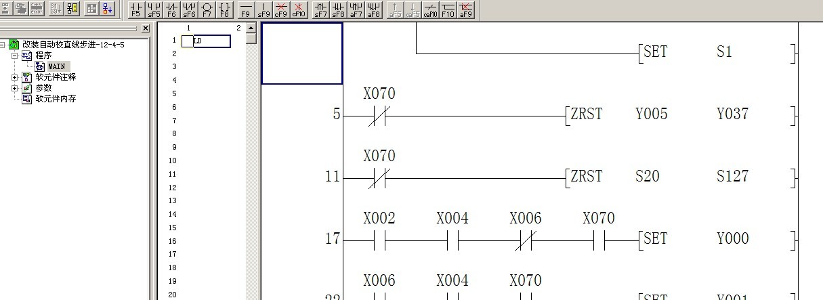Select 软元件内存 in the project tree
The height and width of the screenshot is (300, 823).
[56, 99]
